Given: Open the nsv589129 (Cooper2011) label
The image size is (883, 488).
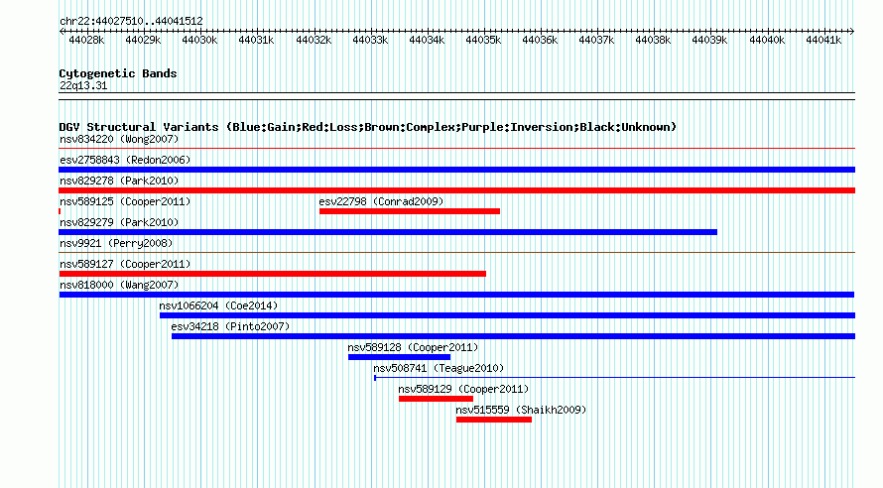Looking at the screenshot, I should (463, 389).
